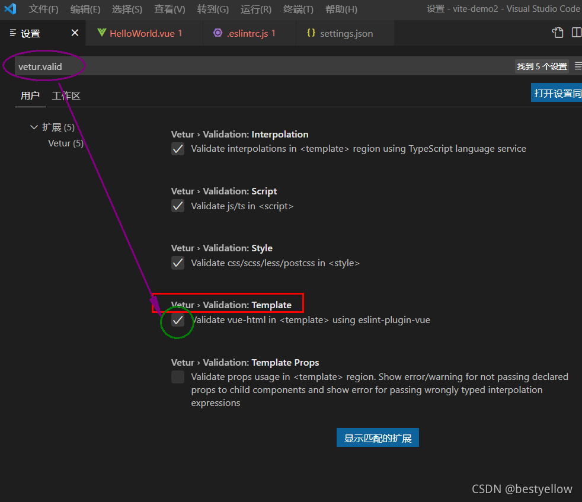The image size is (582, 502).
Task: Click the 找到 5 个设置 count badge
Action: (542, 66)
